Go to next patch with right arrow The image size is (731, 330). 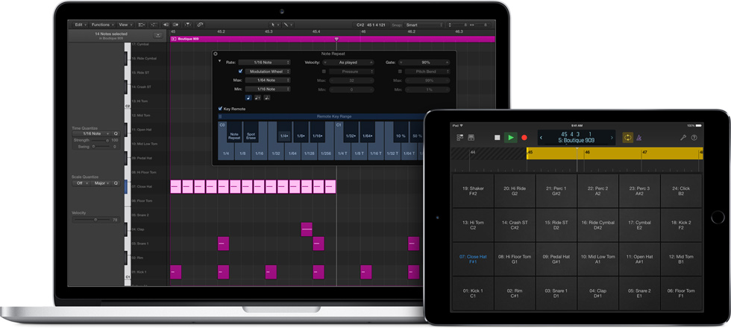click(x=612, y=138)
